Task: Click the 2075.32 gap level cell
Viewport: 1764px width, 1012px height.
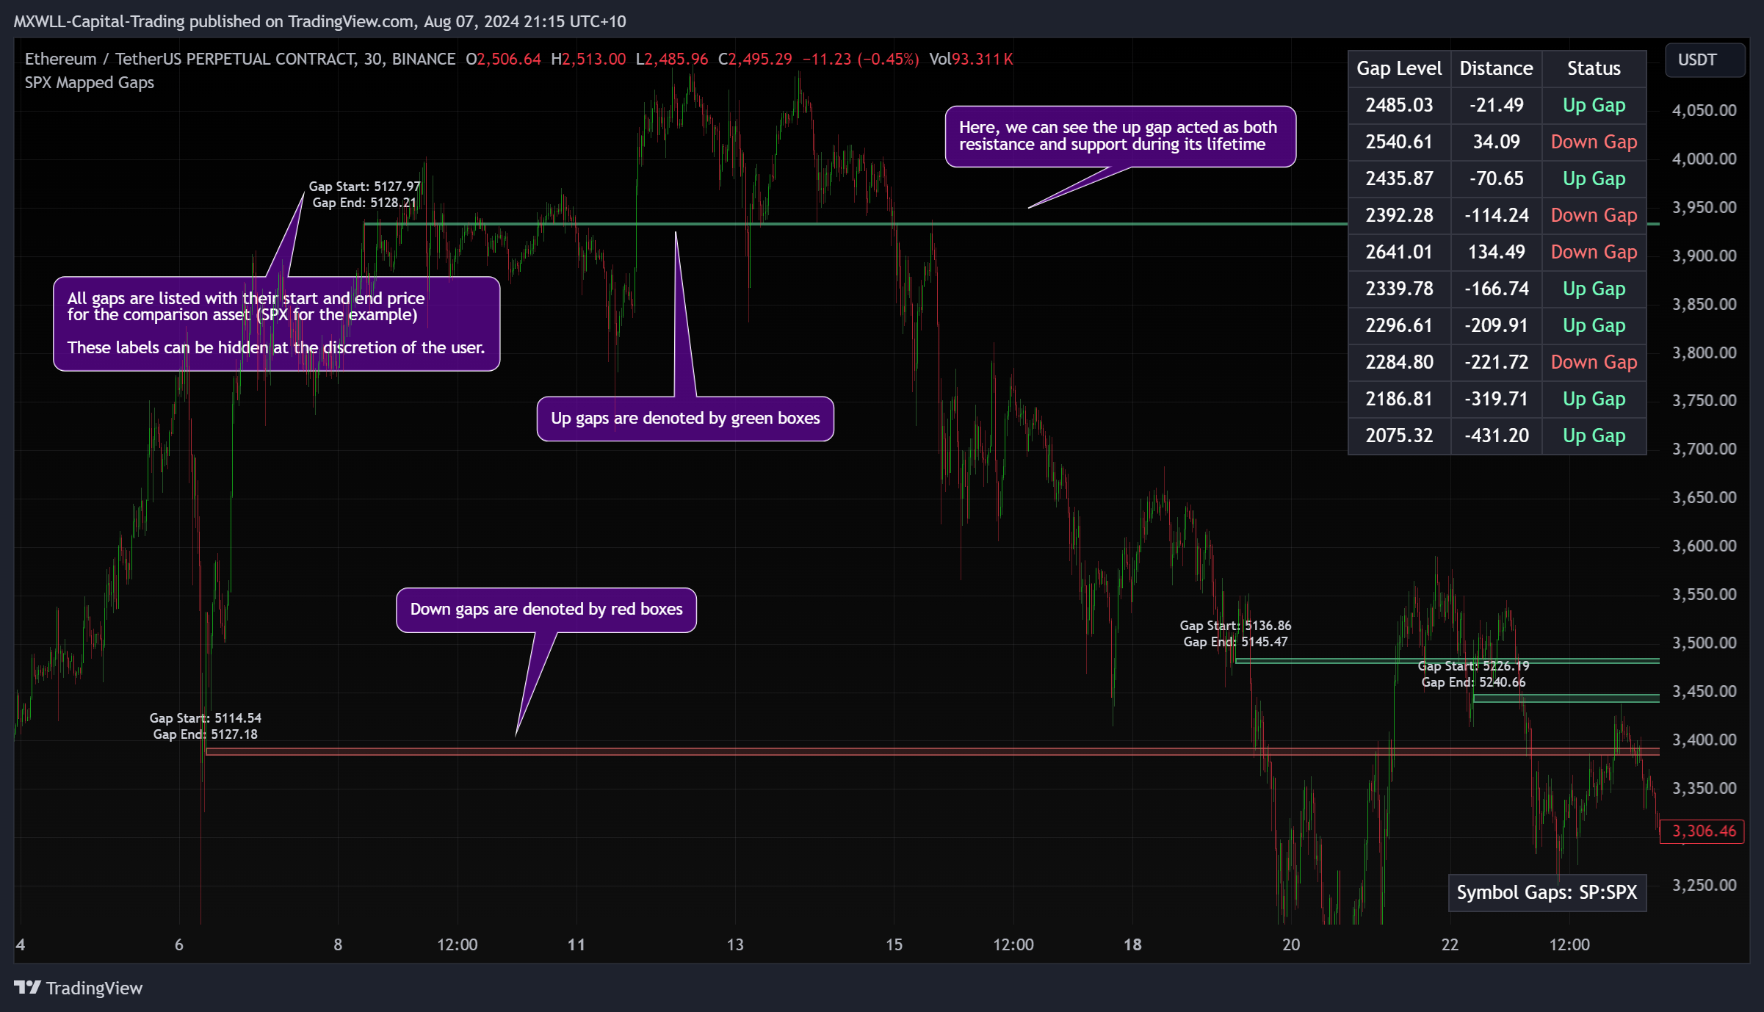Action: click(x=1399, y=435)
